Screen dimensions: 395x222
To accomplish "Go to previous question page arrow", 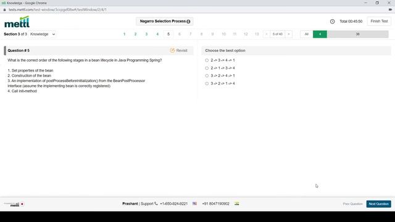I will [266, 34].
